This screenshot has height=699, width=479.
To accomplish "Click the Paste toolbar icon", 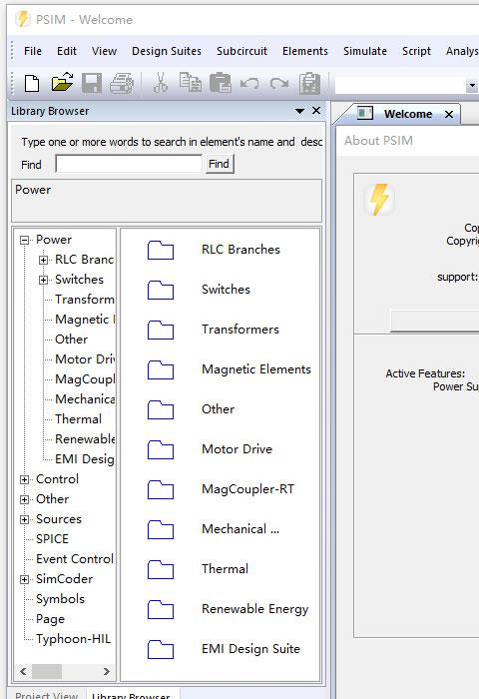I will [221, 83].
